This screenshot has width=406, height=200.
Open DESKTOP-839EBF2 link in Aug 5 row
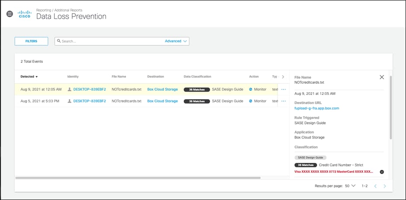point(90,101)
